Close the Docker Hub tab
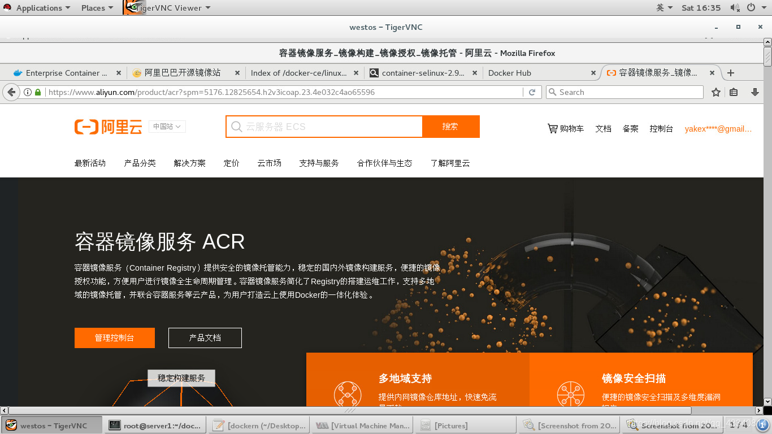The image size is (772, 434). (593, 73)
